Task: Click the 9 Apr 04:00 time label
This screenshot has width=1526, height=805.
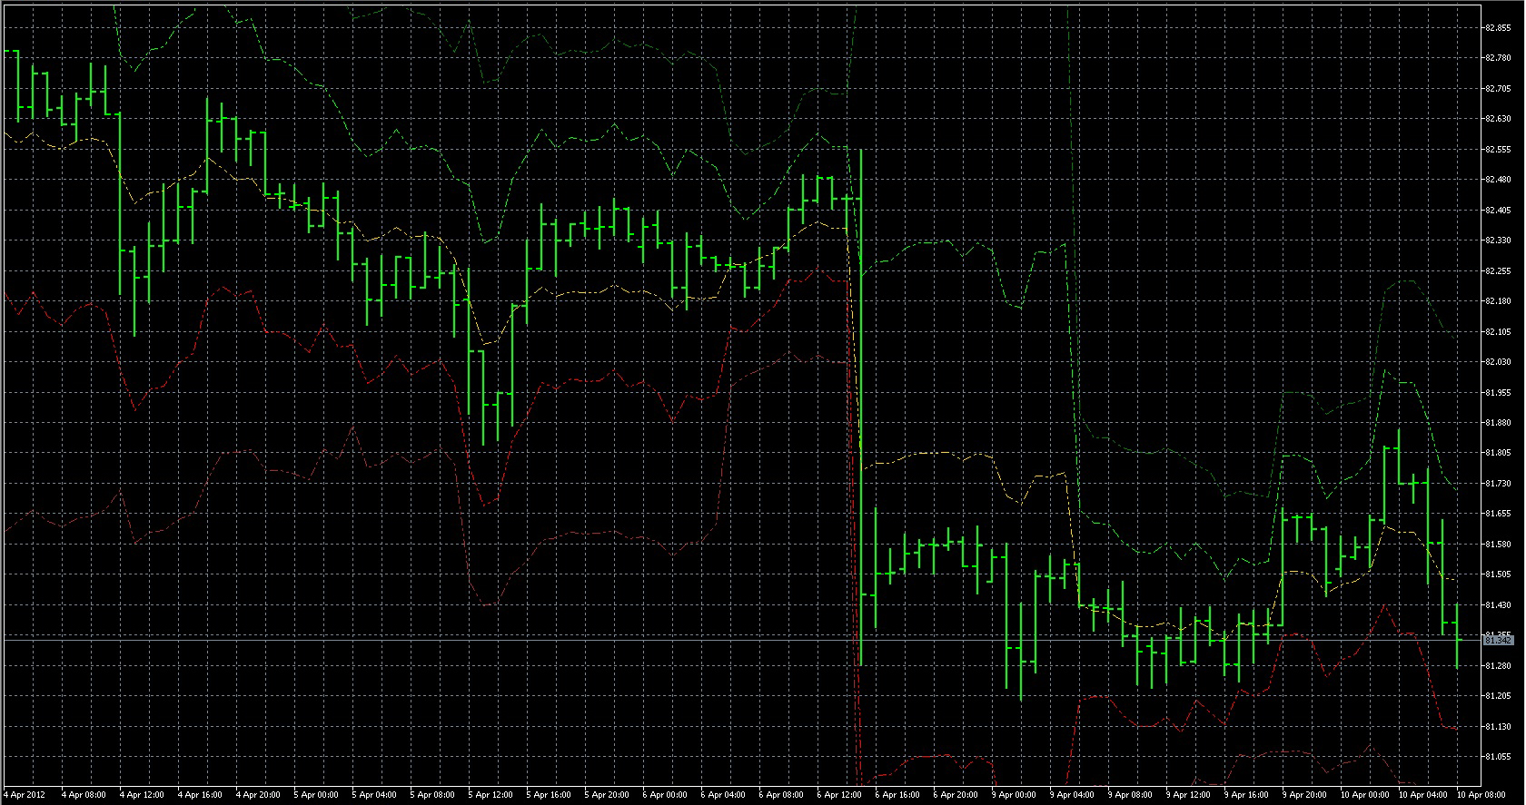Action: [1072, 795]
